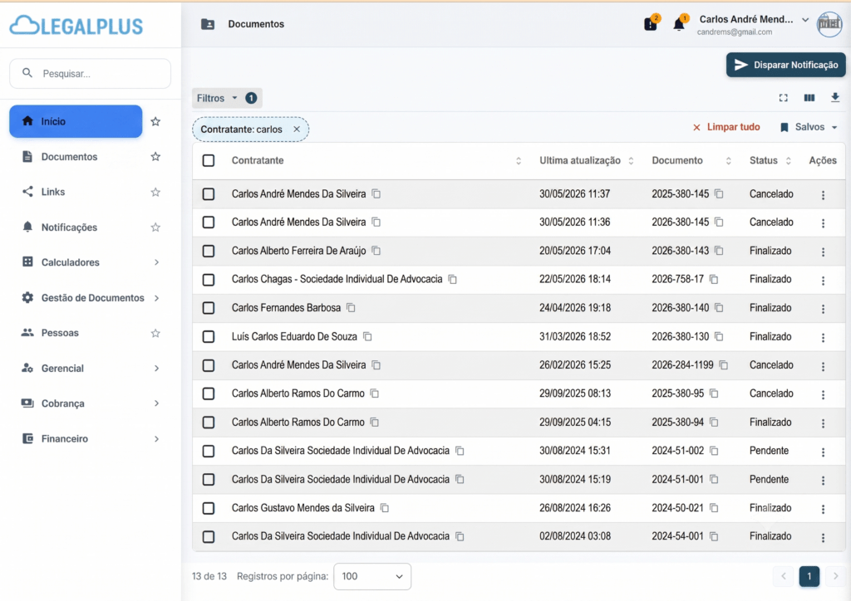Click the Documentos folder icon in header
The height and width of the screenshot is (601, 851).
click(x=208, y=24)
